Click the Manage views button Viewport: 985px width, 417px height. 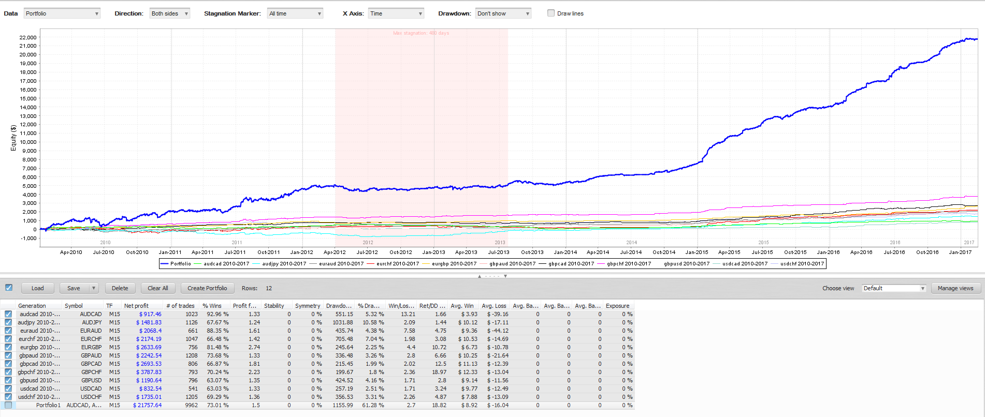[955, 288]
